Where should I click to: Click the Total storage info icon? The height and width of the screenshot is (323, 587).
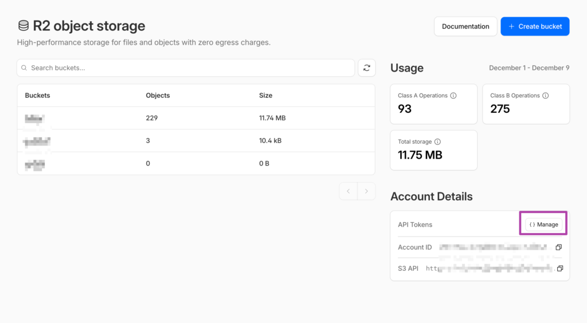(x=437, y=141)
